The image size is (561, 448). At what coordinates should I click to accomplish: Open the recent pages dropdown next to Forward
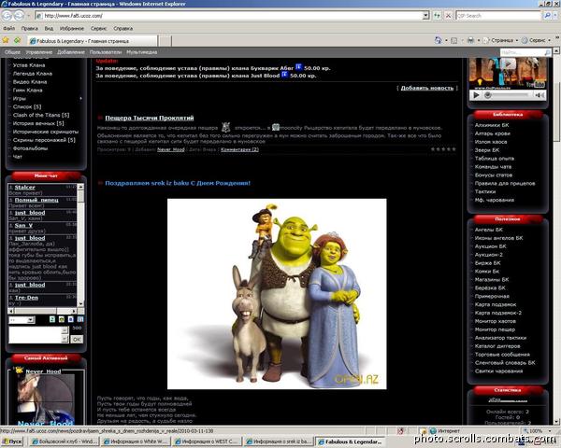coord(28,16)
